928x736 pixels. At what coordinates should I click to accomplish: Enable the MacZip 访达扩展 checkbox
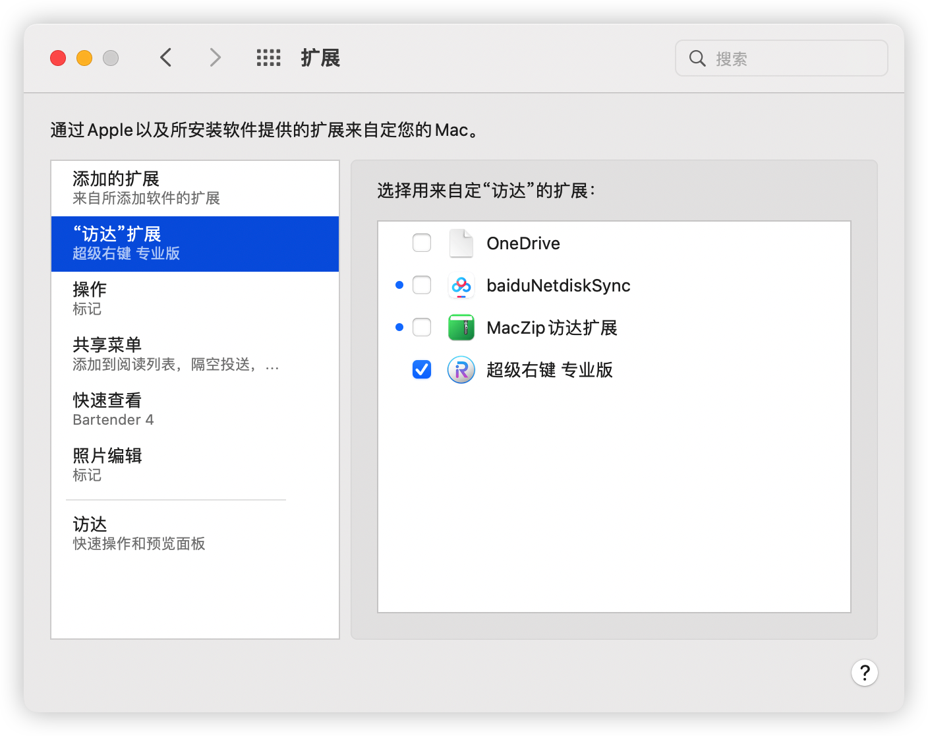coord(422,328)
